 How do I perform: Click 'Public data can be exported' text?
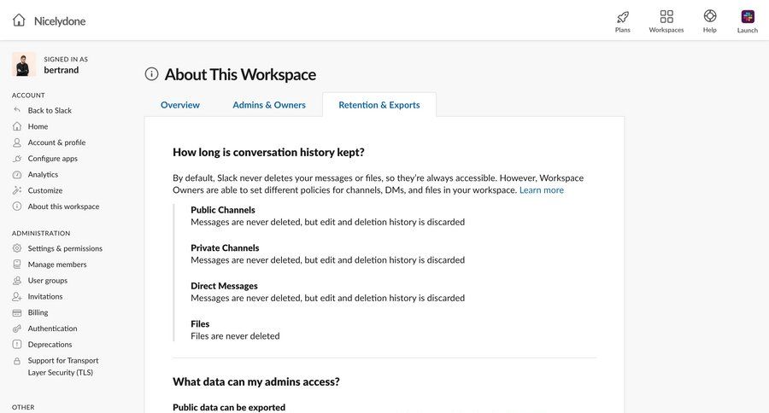pyautogui.click(x=229, y=408)
